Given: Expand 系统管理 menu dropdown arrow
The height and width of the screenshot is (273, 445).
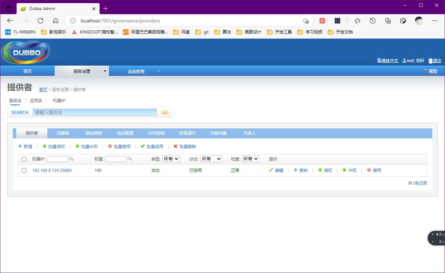Looking at the screenshot, I should tap(159, 71).
